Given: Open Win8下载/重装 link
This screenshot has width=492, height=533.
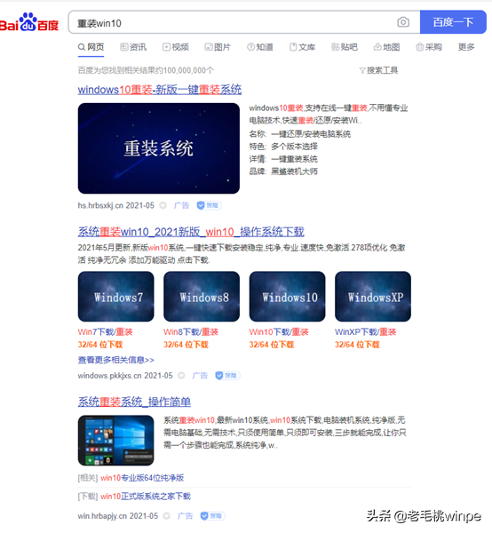Looking at the screenshot, I should 191,331.
